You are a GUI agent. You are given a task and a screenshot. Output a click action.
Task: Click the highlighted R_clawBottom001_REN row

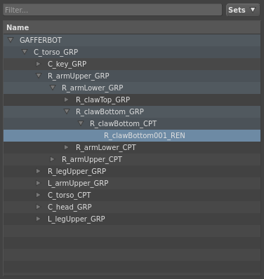132,135
